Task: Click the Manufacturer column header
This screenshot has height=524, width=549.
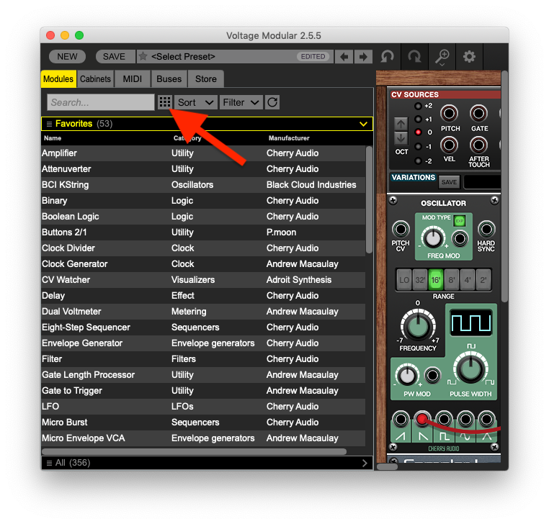Action: (289, 138)
